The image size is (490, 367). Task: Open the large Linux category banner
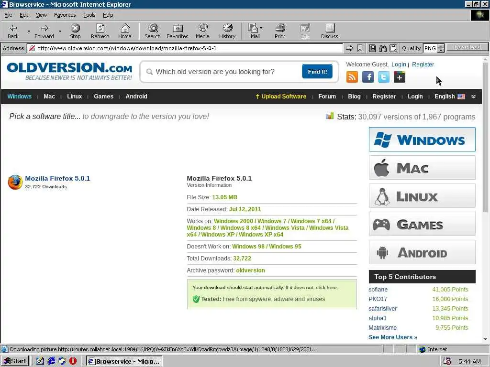point(422,195)
